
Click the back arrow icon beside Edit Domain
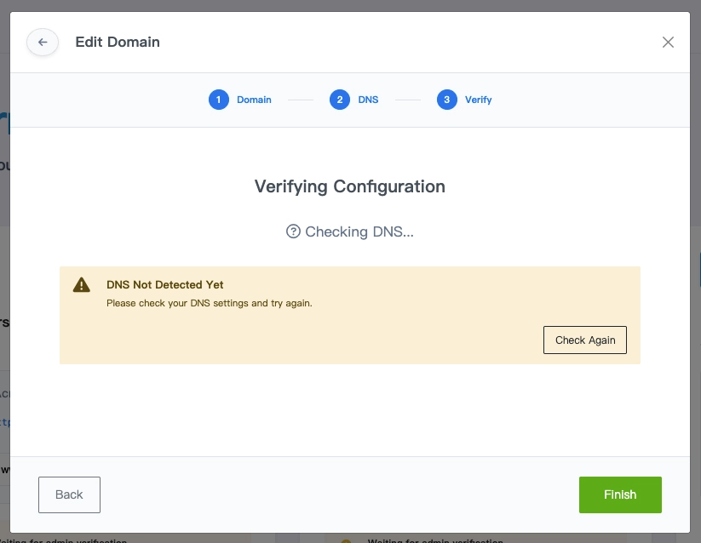coord(43,42)
